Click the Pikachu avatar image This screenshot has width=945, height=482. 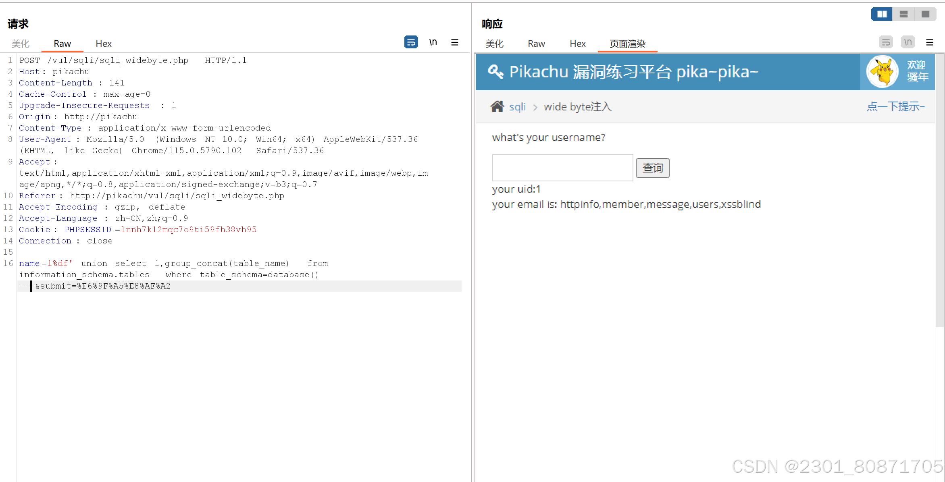pos(883,72)
